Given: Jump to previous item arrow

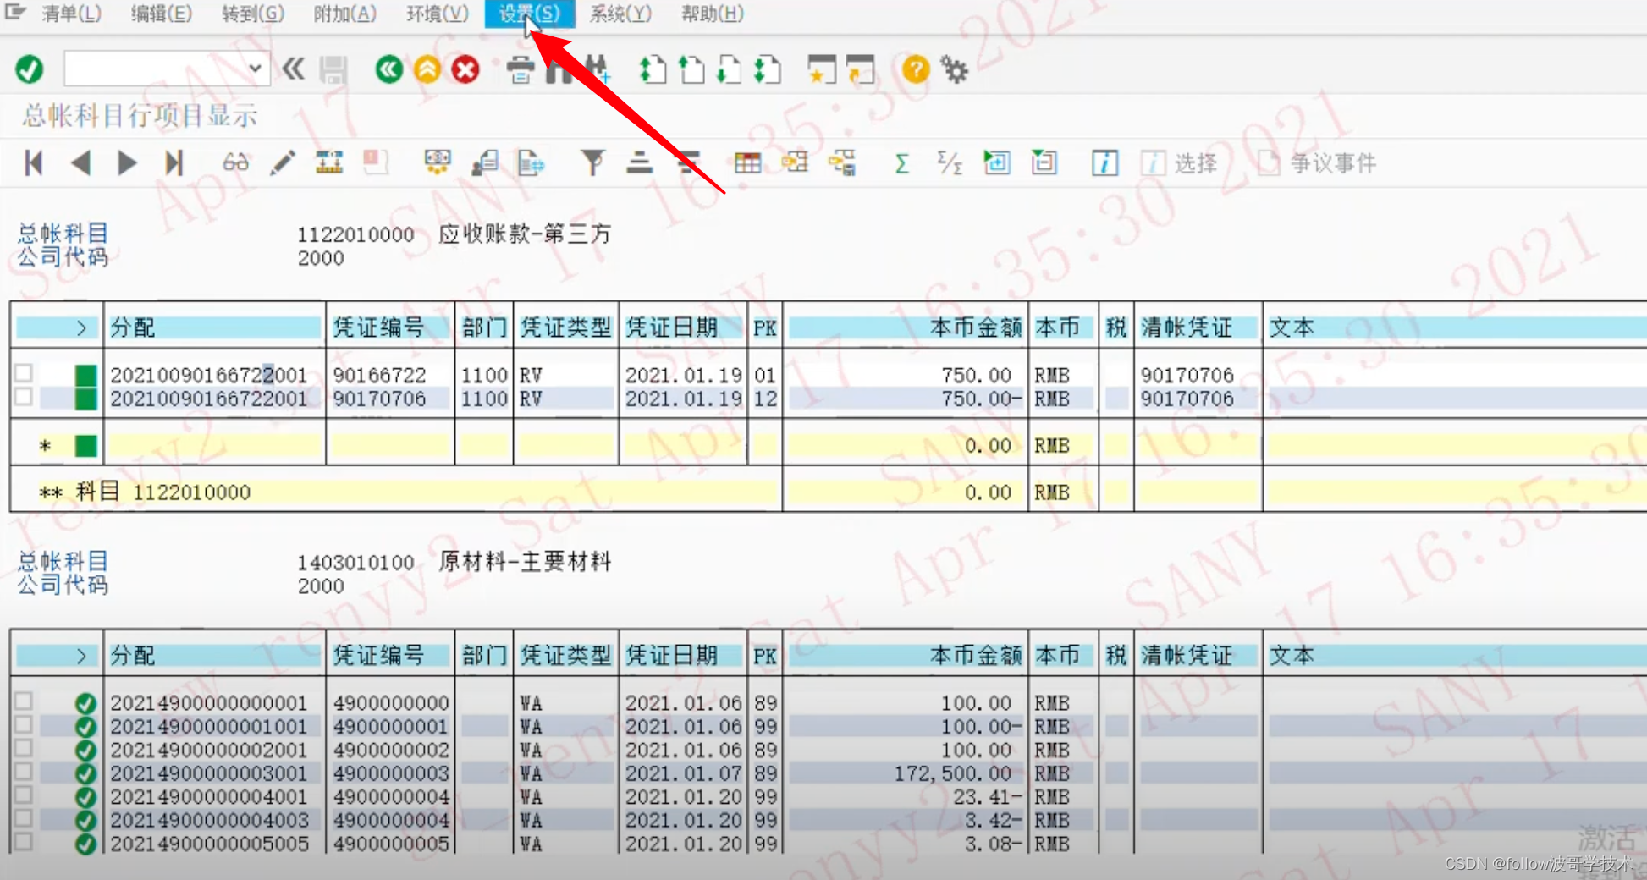Looking at the screenshot, I should click(80, 162).
